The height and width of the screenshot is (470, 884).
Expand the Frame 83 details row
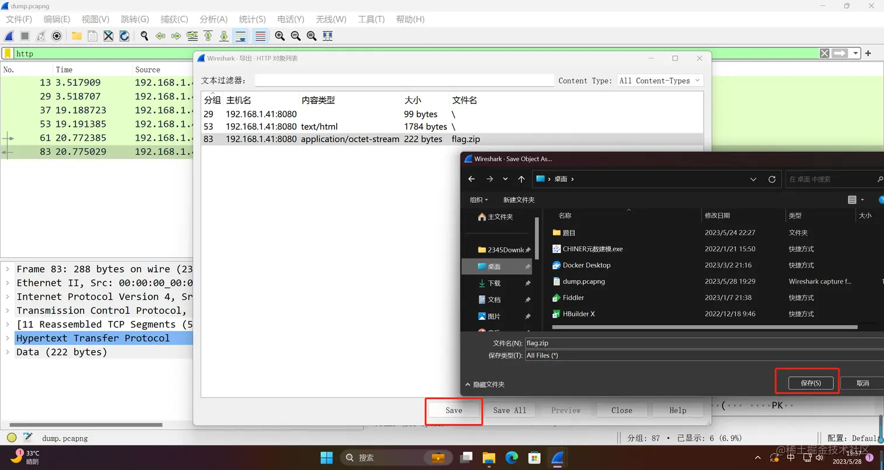(x=7, y=269)
